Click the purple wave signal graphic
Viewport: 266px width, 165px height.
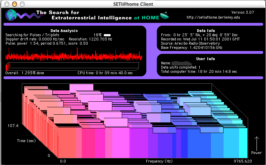point(30,16)
